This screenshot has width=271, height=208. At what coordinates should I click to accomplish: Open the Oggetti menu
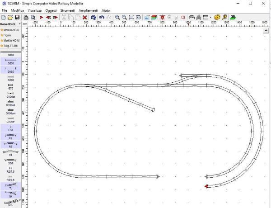(x=51, y=10)
